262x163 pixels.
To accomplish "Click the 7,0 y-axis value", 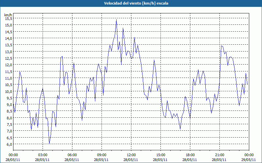I will coord(9,131).
